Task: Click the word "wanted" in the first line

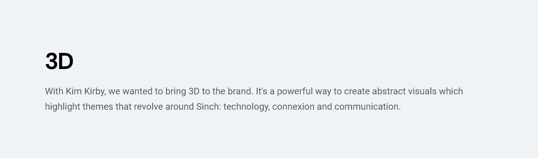Action: coord(137,91)
